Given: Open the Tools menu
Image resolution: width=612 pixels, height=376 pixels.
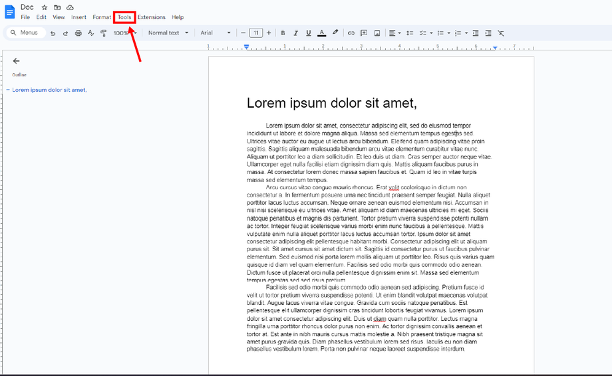Looking at the screenshot, I should pyautogui.click(x=124, y=17).
